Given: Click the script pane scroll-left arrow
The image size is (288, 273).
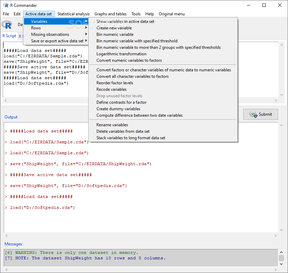Looking at the screenshot, I should 5,100.
